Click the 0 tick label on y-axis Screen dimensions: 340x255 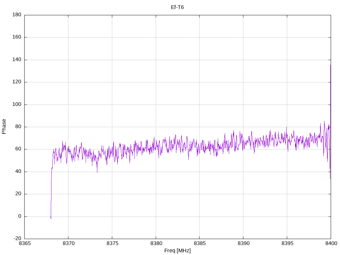(x=20, y=216)
